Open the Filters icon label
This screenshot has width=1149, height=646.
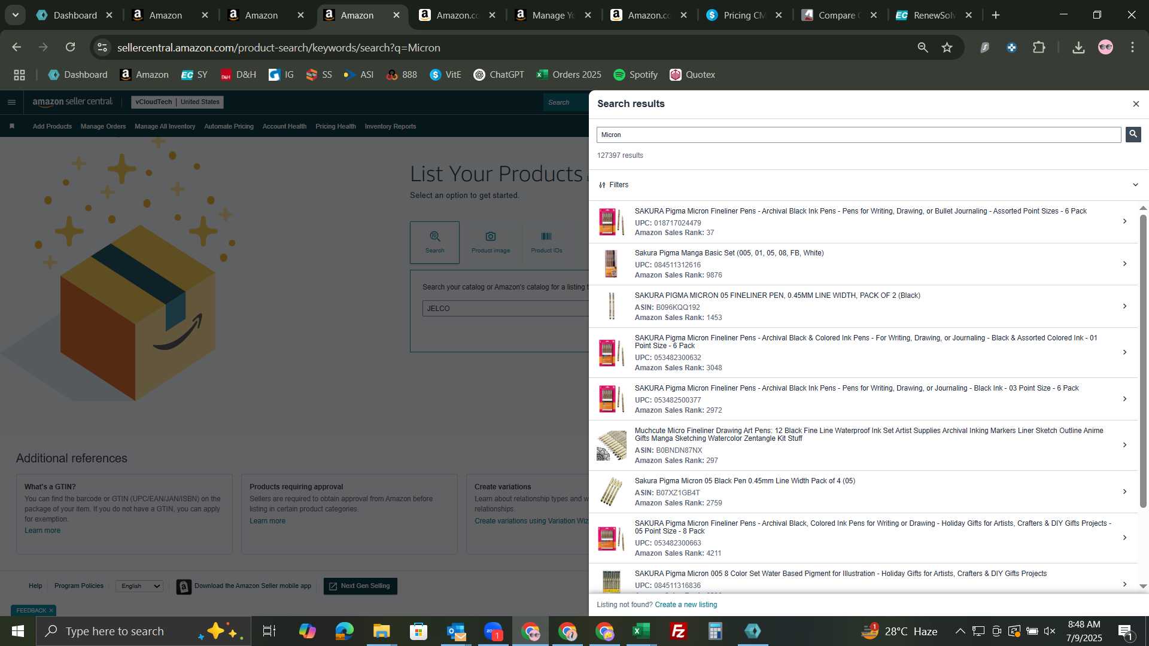click(613, 185)
